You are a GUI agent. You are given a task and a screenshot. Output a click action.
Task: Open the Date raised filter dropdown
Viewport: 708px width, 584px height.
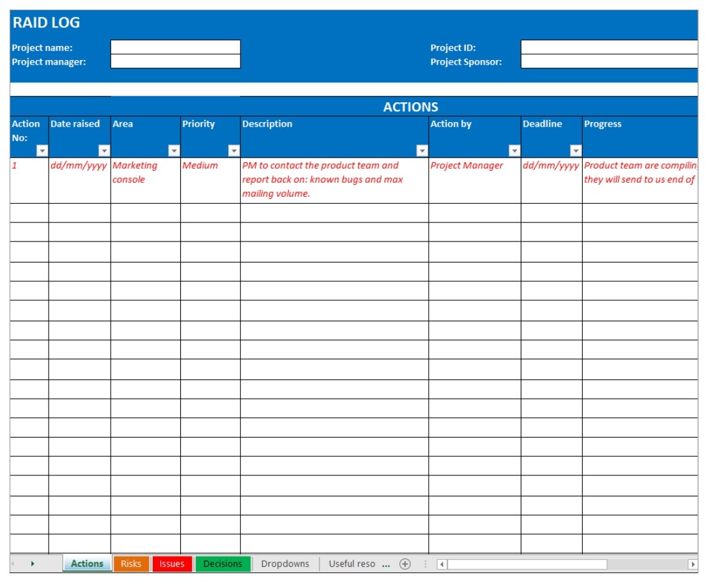click(x=104, y=151)
